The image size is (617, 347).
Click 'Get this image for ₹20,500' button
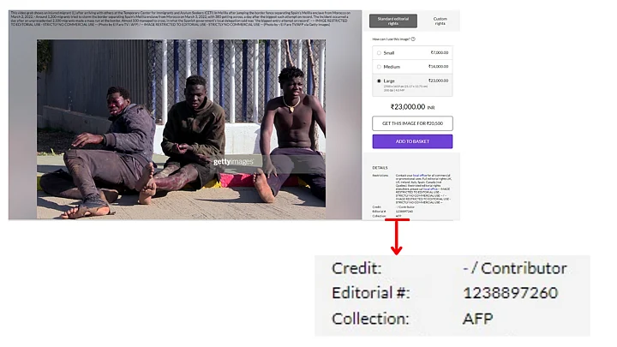pyautogui.click(x=412, y=123)
